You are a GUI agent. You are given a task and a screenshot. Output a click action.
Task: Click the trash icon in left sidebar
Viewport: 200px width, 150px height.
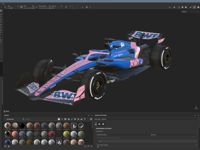tap(1, 11)
